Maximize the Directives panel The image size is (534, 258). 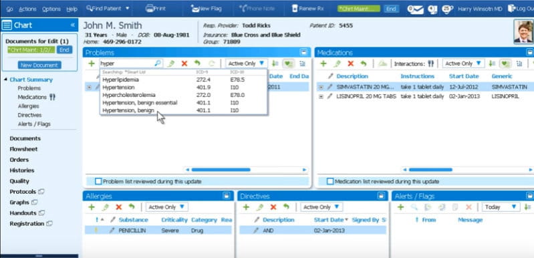pyautogui.click(x=381, y=196)
